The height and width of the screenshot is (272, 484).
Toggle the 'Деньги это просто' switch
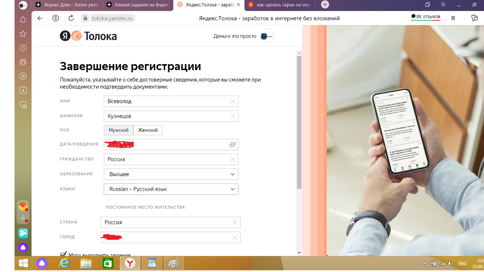point(267,36)
